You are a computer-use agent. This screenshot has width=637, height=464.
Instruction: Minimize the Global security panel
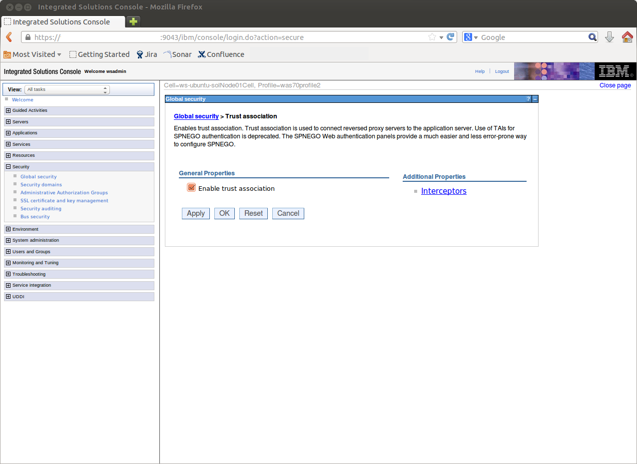(x=535, y=99)
